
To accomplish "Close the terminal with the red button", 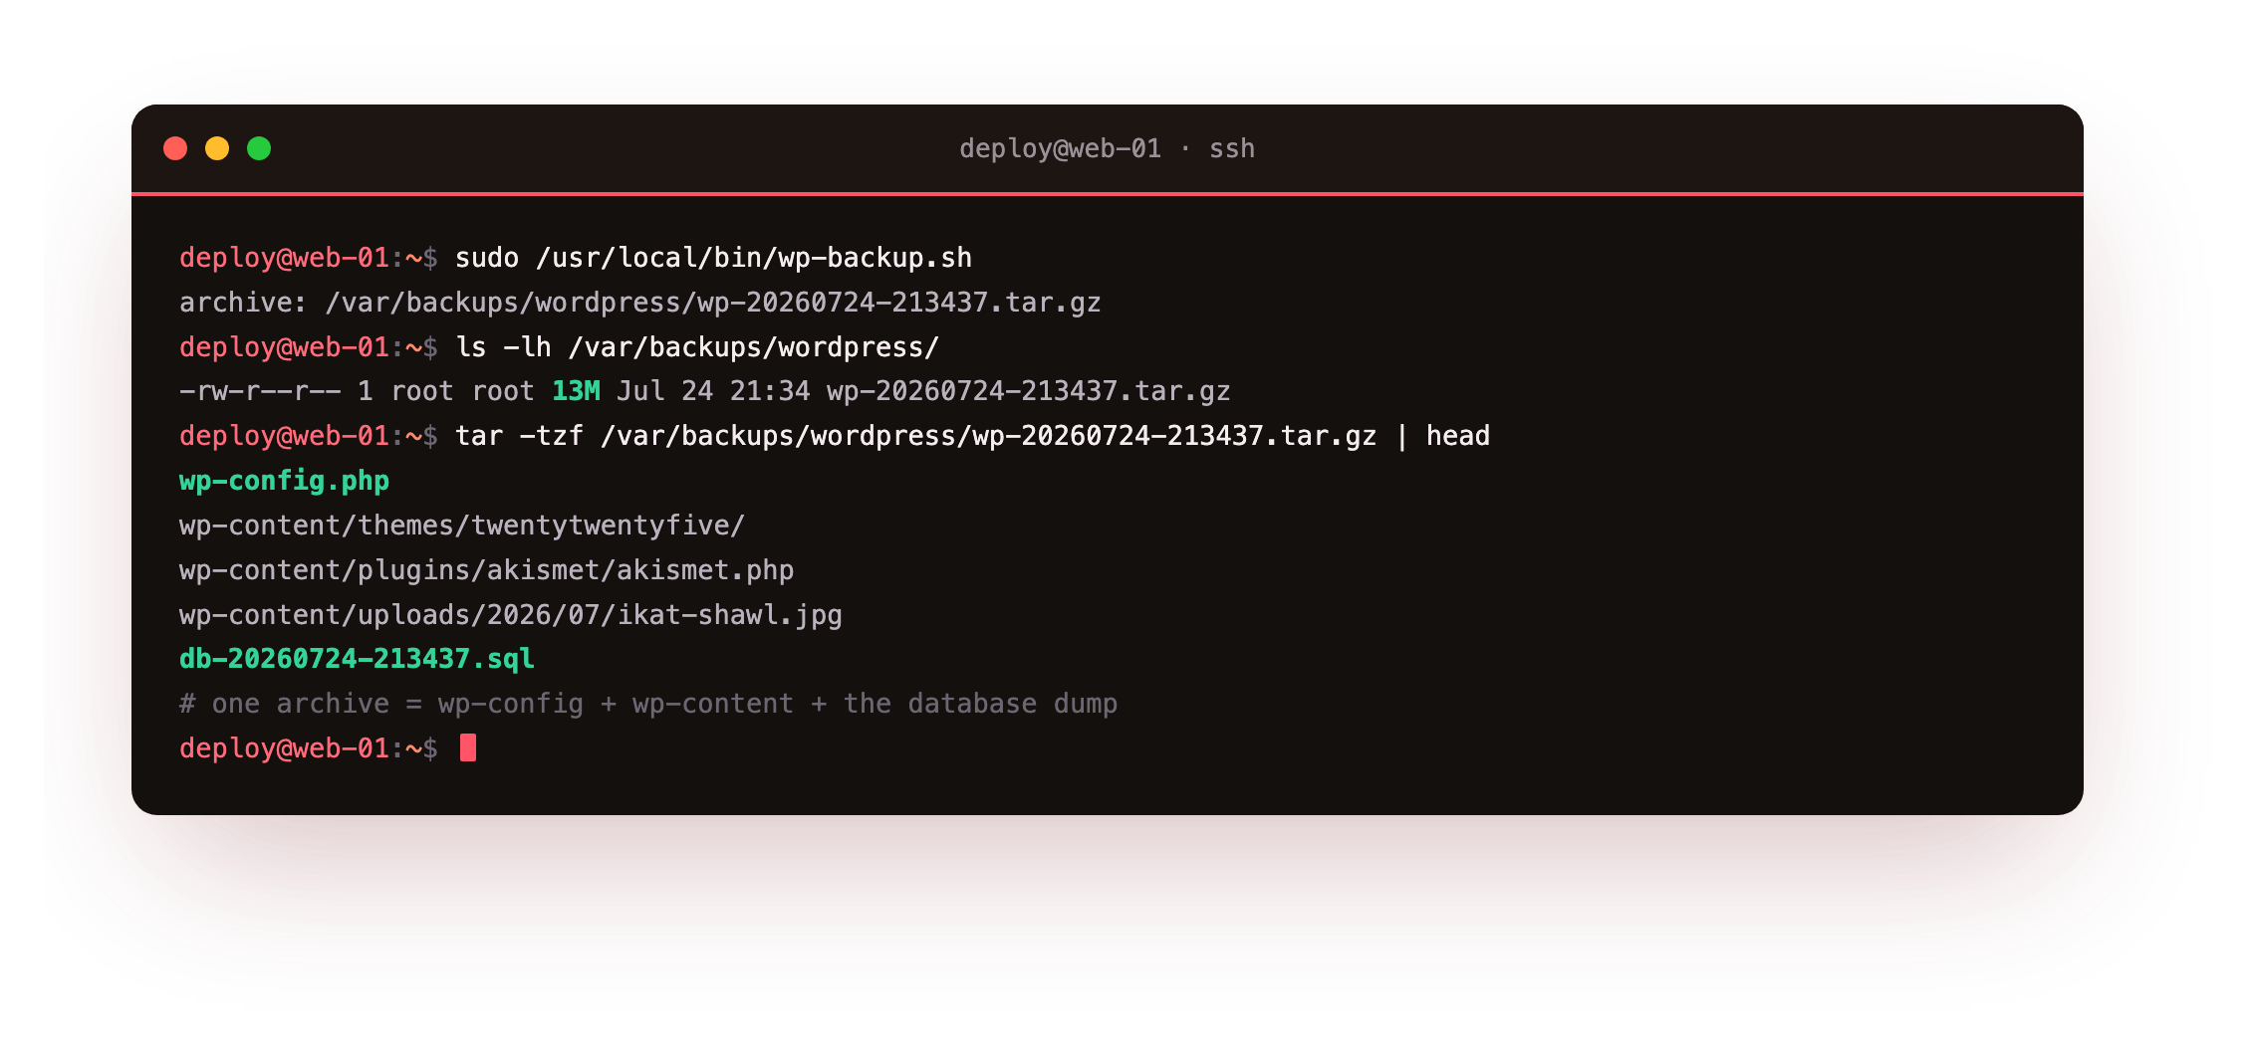I will click(x=175, y=148).
